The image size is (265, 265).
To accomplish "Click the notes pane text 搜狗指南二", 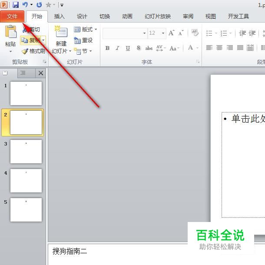I will tap(70, 251).
